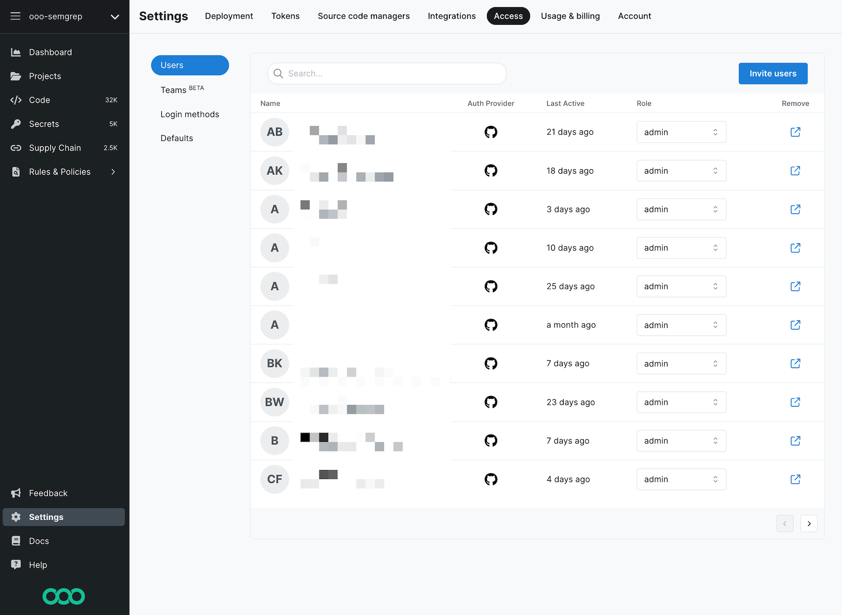Click the hamburger menu icon
Viewport: 842px width, 615px height.
pos(16,16)
